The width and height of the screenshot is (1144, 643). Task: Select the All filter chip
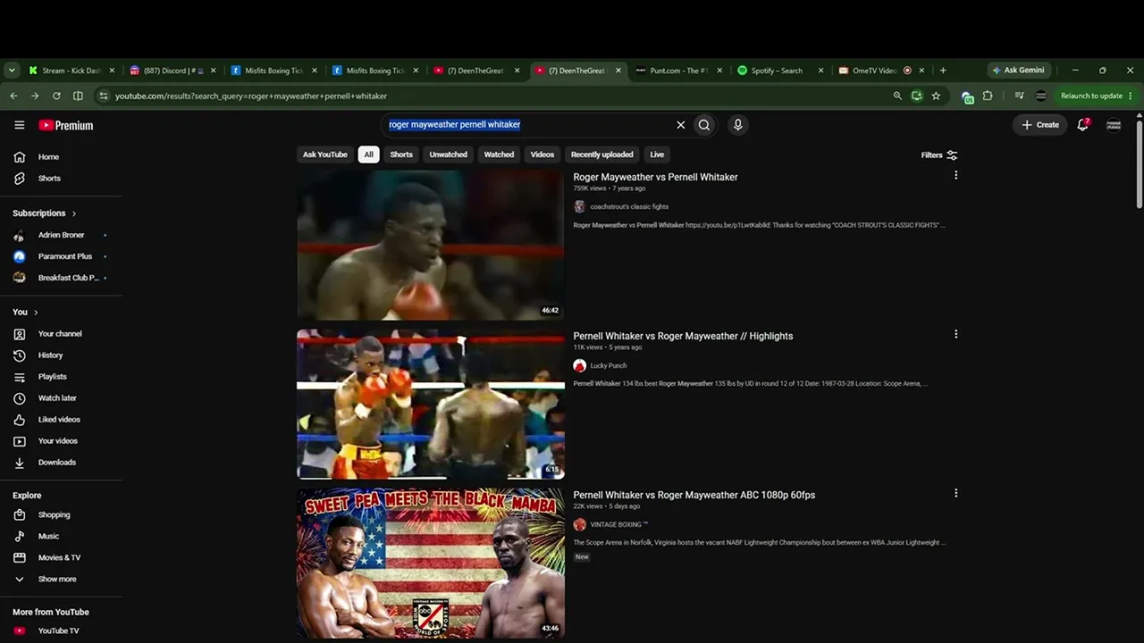coord(368,154)
